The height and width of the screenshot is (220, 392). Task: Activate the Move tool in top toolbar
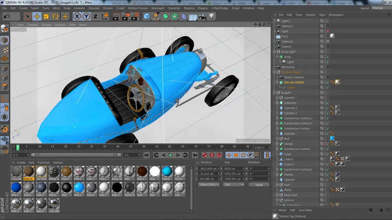point(37,16)
